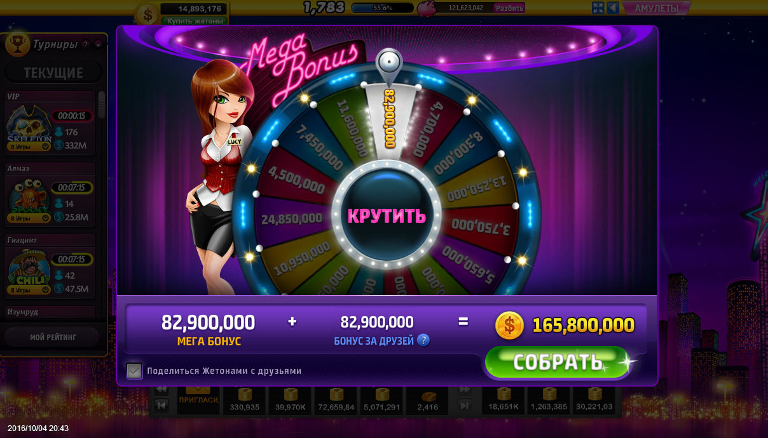This screenshot has height=438, width=768.
Task: Open the АМУЛЕТЫ tab
Action: tap(656, 8)
